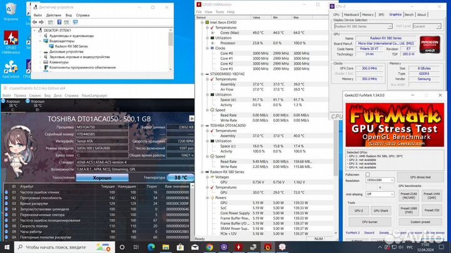Click the blue help icon in Device Manager toolbar

coord(59,22)
